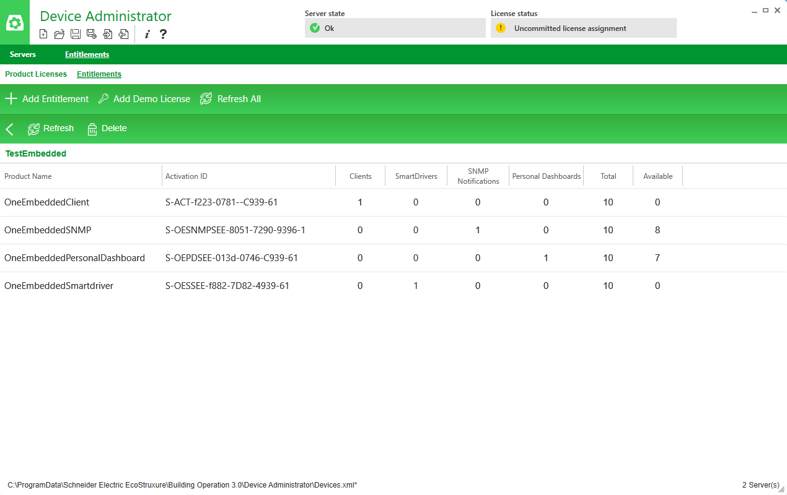
Task: Click activation ID S-OEPDSEE-013d-0746-C939-61
Action: click(x=232, y=258)
